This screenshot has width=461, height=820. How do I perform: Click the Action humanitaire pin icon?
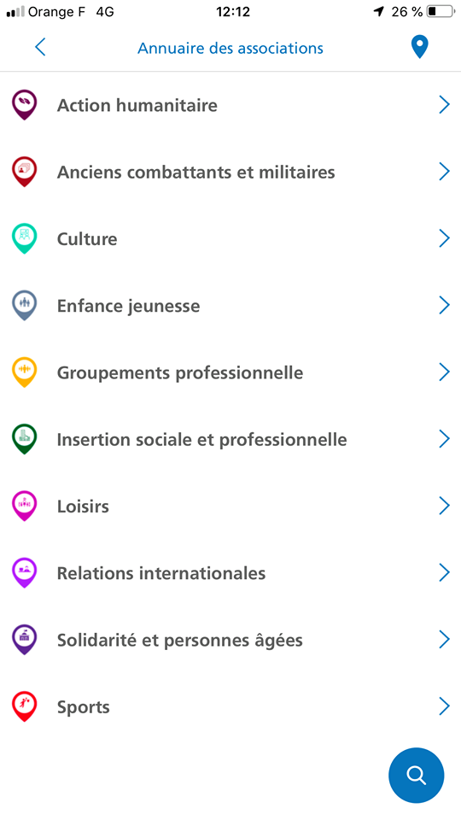point(25,105)
